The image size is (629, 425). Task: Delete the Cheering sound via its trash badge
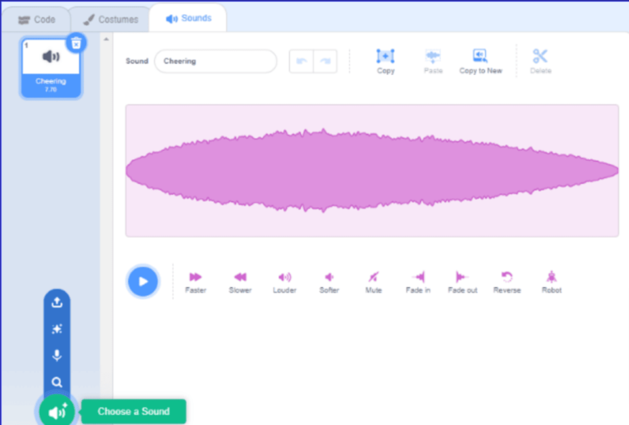click(76, 42)
